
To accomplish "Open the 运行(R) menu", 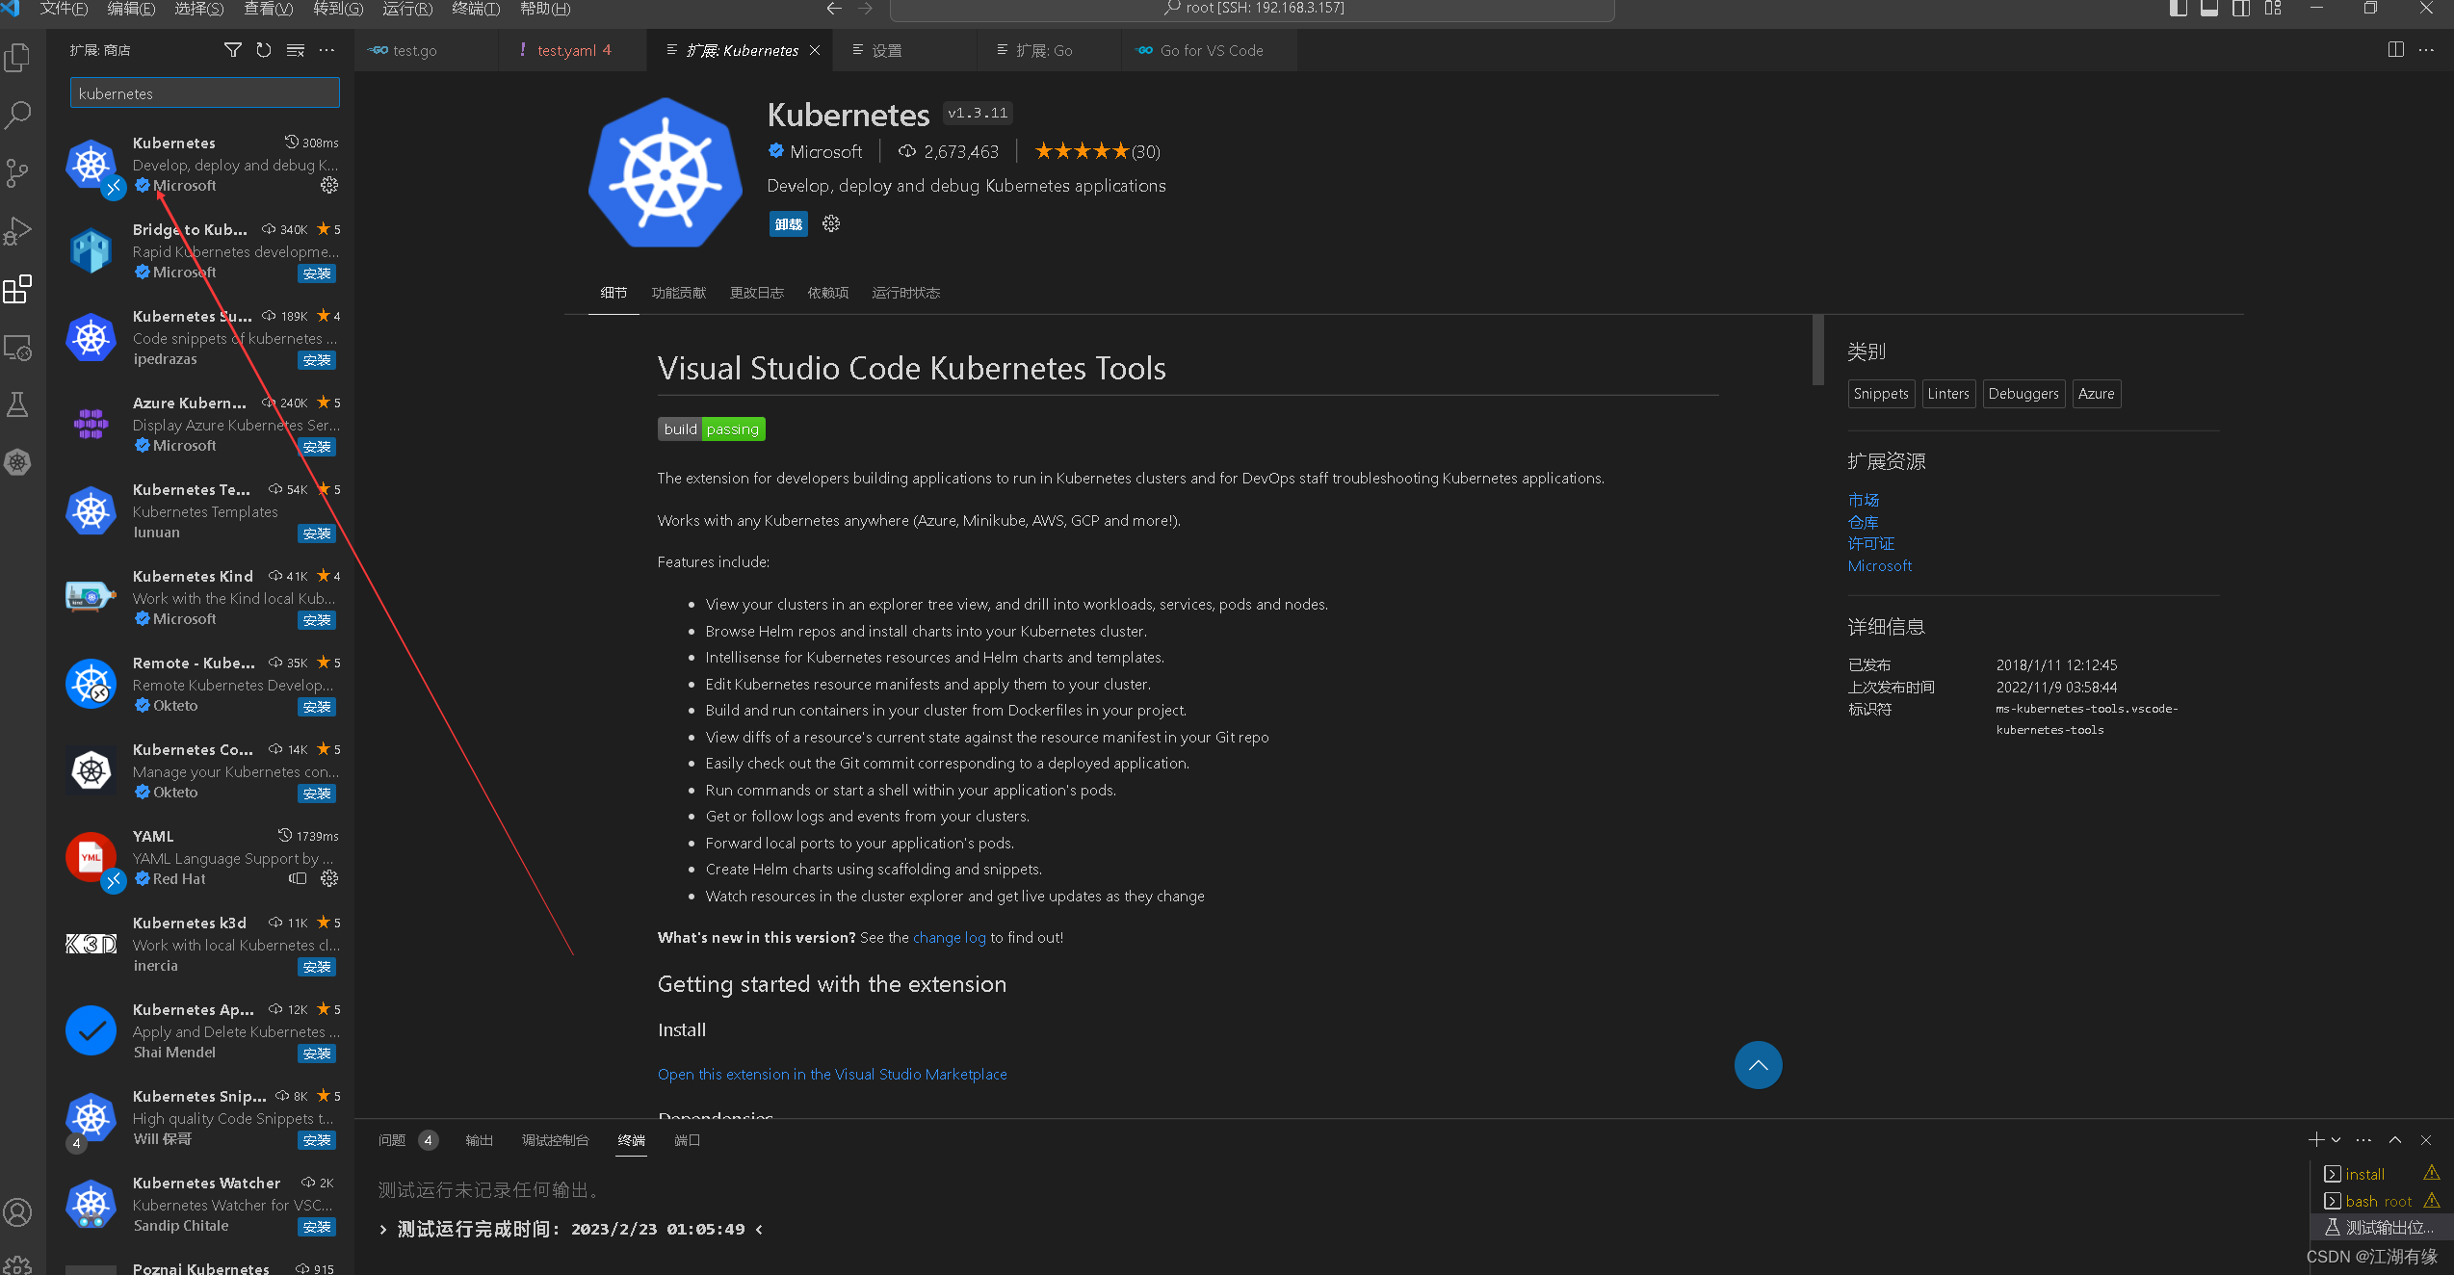I will coord(406,9).
